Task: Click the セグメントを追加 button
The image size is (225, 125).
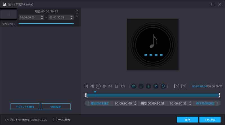Action: (x=25, y=107)
